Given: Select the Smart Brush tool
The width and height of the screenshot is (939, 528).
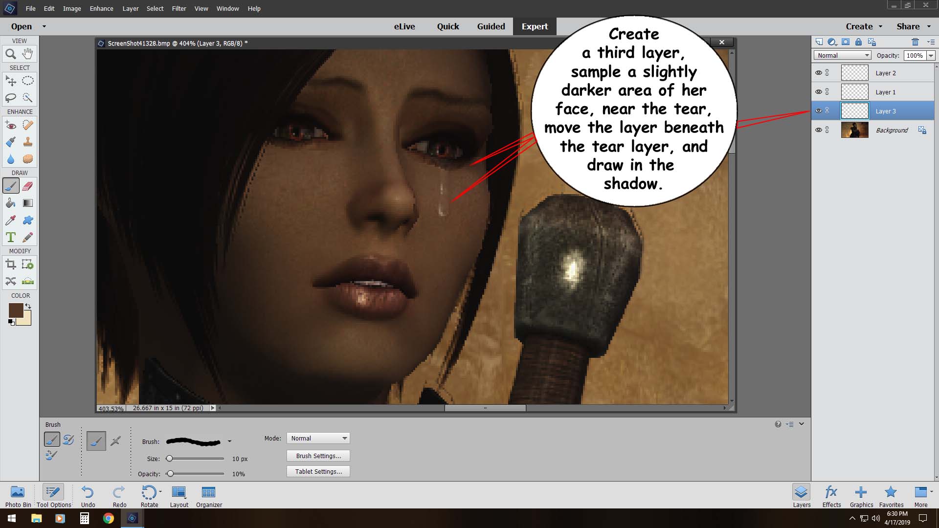Looking at the screenshot, I should tap(11, 142).
